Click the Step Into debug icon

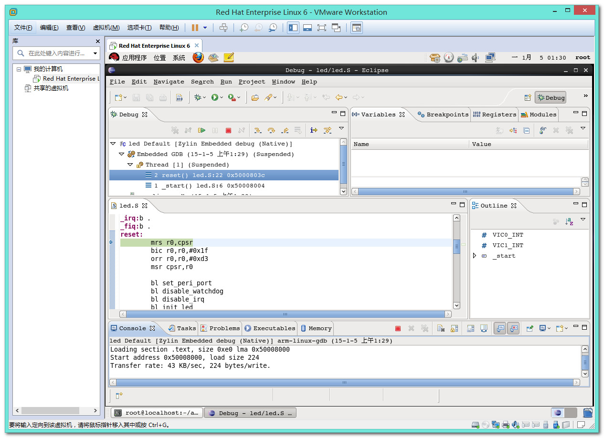258,130
